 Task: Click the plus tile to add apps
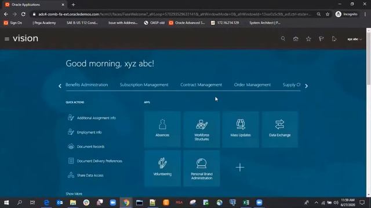click(x=240, y=168)
